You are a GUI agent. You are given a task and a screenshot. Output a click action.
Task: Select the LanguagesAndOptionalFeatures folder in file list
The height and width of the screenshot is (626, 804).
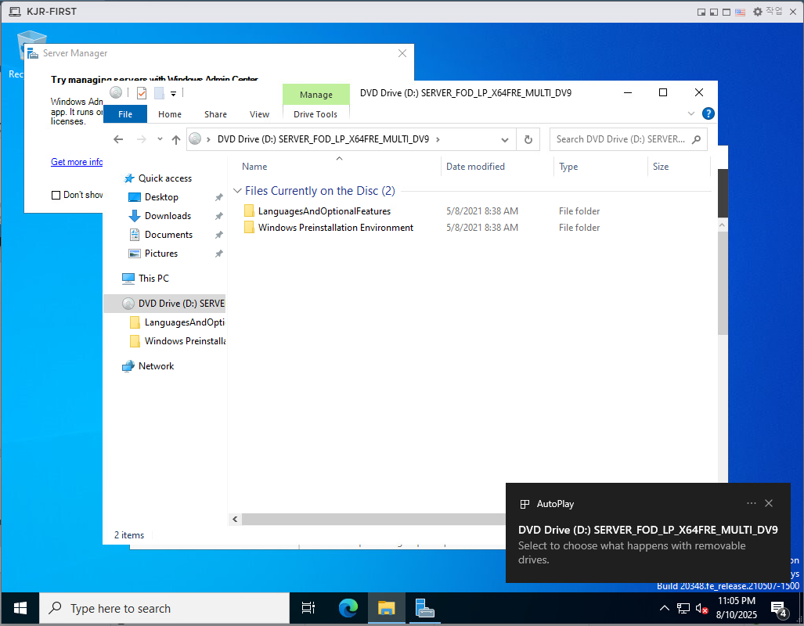[324, 211]
